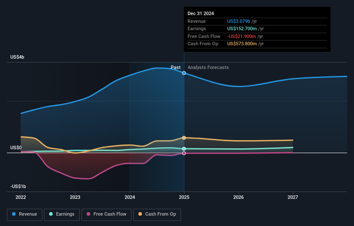The height and width of the screenshot is (226, 354).
Task: Click the 2025 x-axis label
Action: pyautogui.click(x=184, y=197)
